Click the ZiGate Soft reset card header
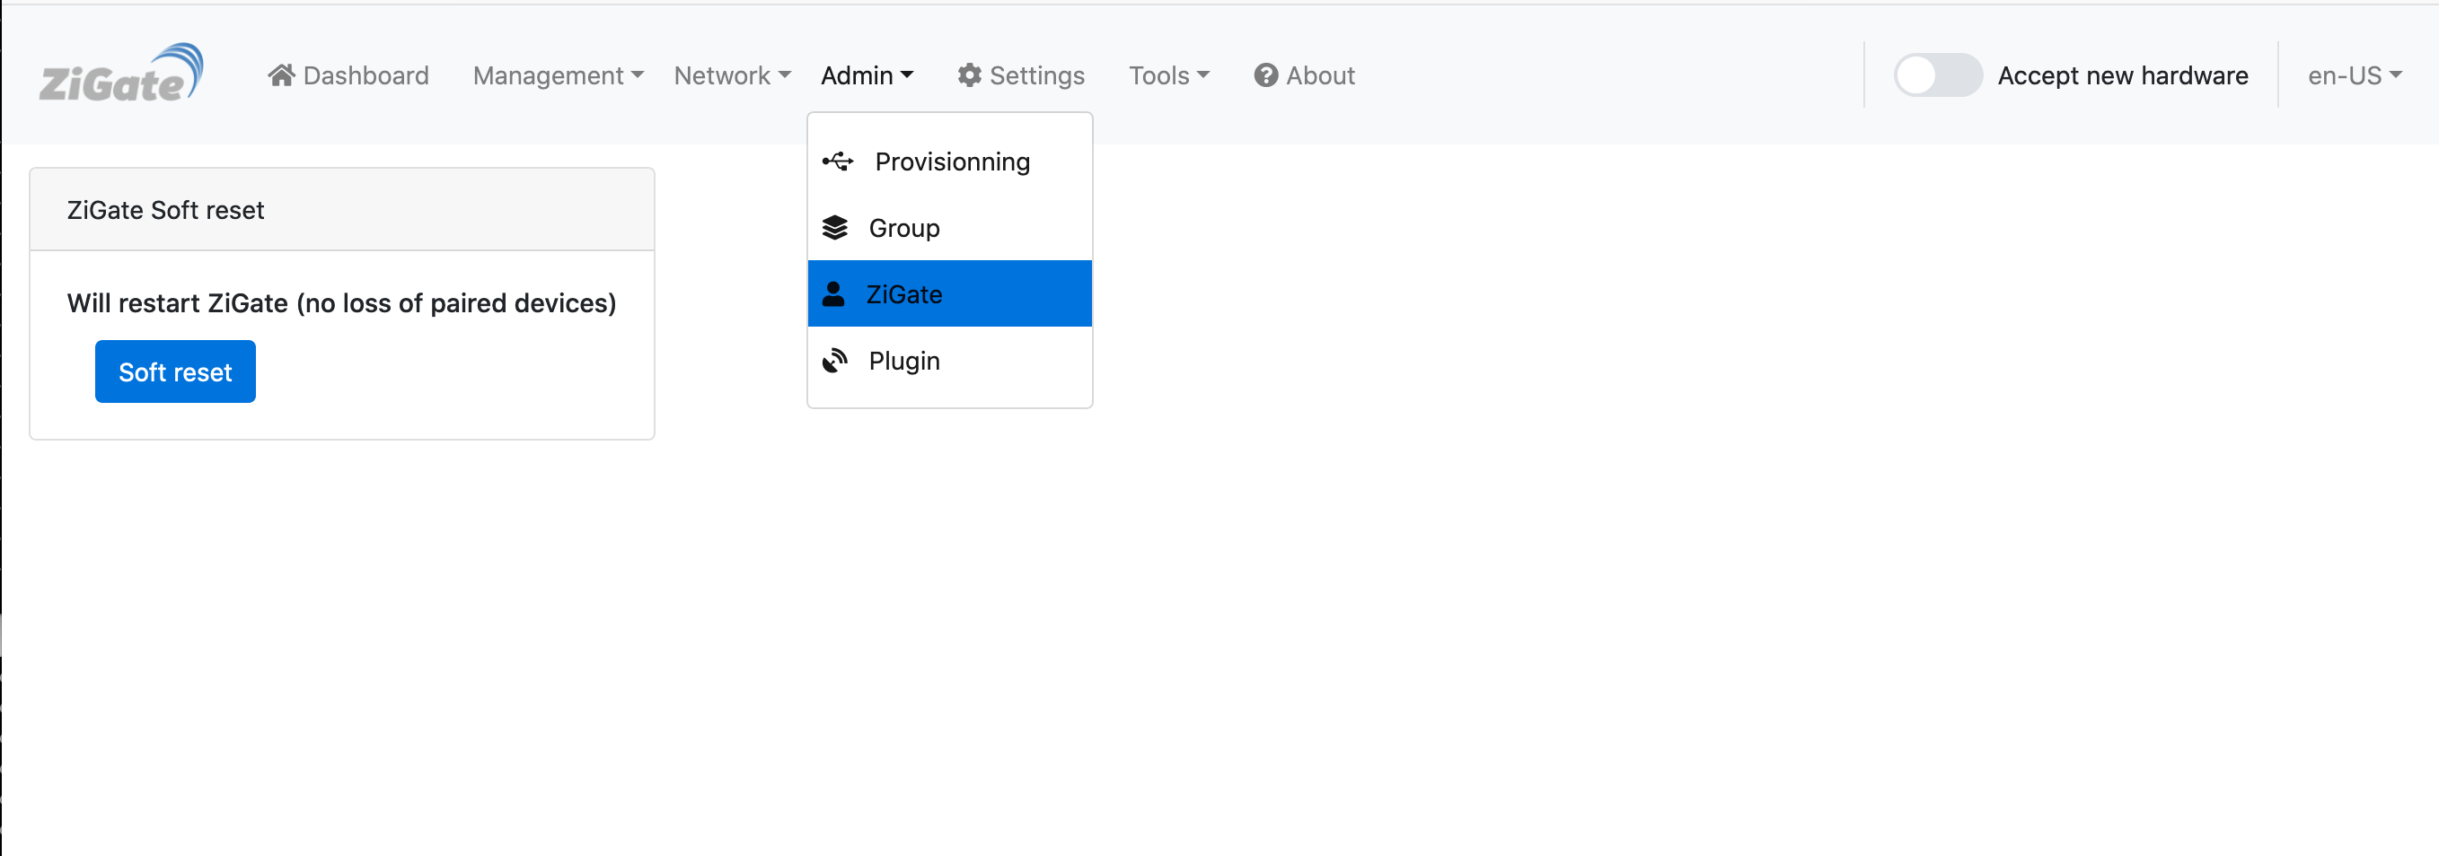Image resolution: width=2439 pixels, height=856 pixels. [x=342, y=210]
